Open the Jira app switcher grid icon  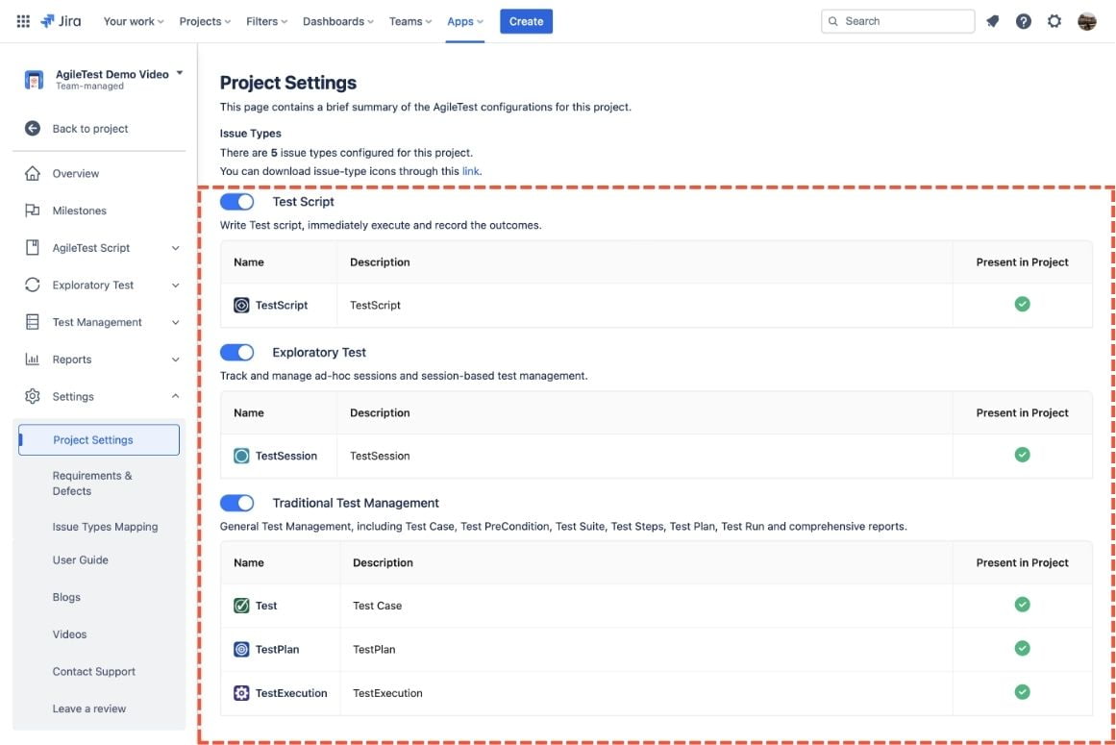coord(23,21)
